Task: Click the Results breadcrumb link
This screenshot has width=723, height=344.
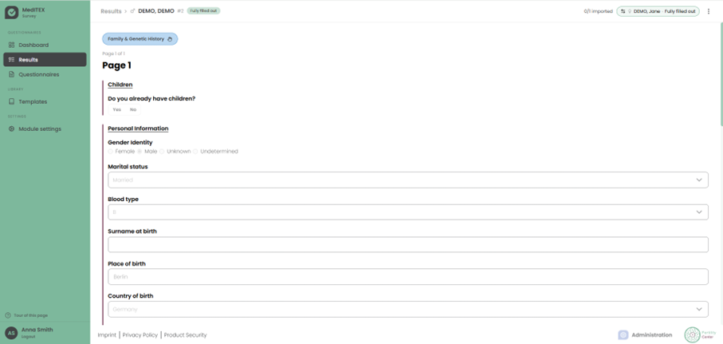Action: (x=111, y=11)
